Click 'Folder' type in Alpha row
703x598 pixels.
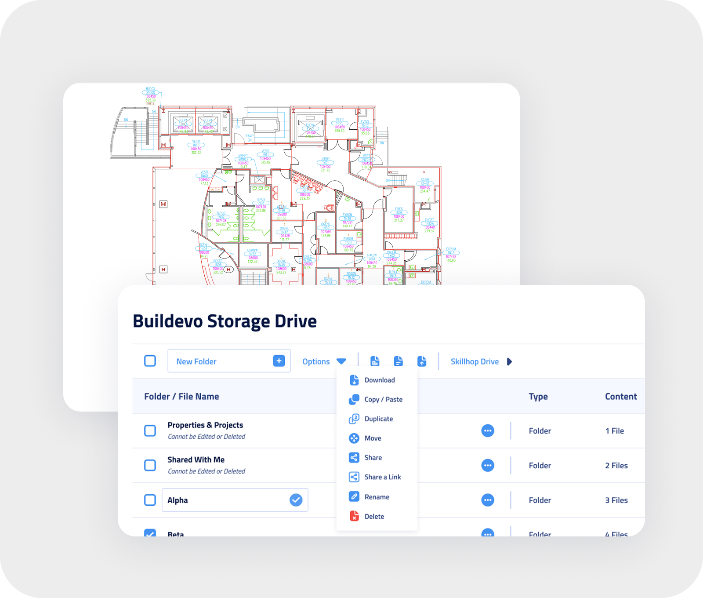click(540, 500)
